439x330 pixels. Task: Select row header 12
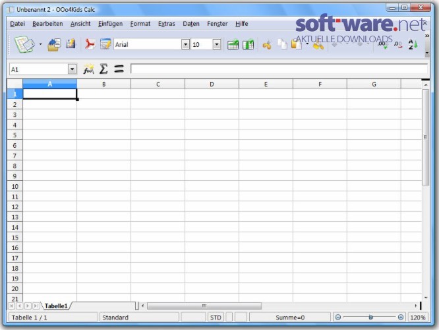coord(15,207)
